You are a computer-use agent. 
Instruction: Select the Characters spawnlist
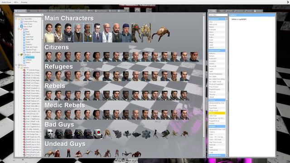click(30, 58)
